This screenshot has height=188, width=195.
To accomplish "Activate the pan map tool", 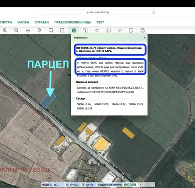I will (x=28, y=30).
